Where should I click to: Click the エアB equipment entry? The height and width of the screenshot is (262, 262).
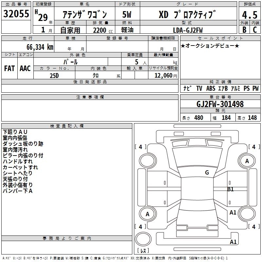(223, 88)
